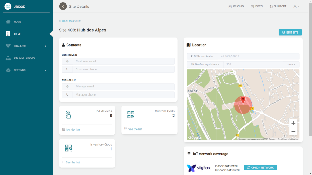
Task: Click the Edit Site button
Action: click(290, 33)
